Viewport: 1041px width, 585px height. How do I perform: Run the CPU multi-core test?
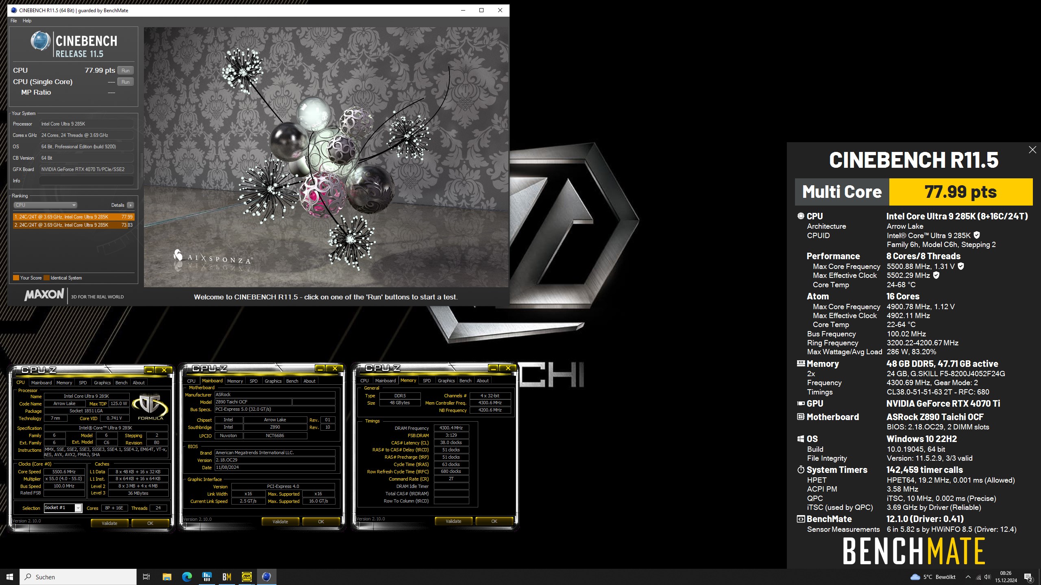(126, 71)
